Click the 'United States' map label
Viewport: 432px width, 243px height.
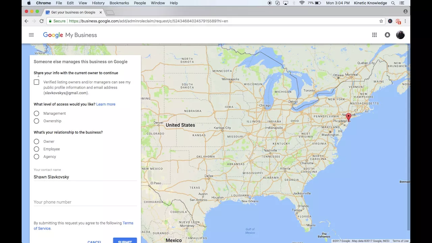coord(180,125)
